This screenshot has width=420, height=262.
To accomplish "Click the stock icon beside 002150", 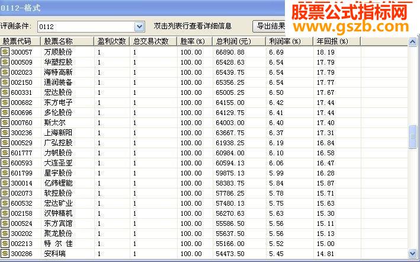I will pos(5,82).
